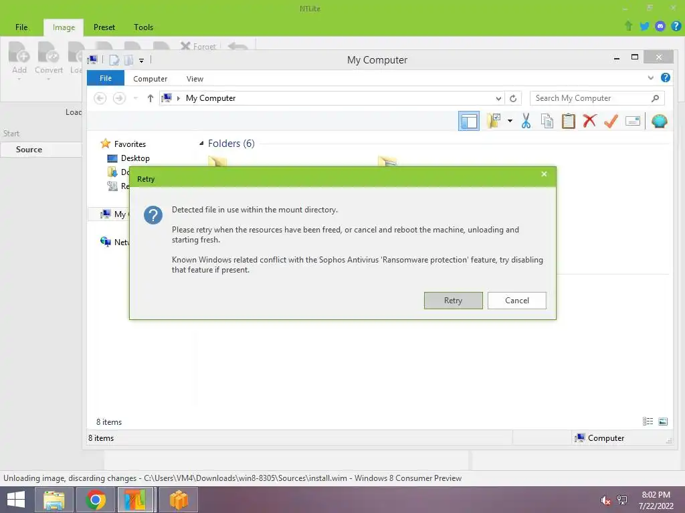Click the Cancel button in the dialog
Viewport: 685px width, 513px height.
tap(517, 301)
